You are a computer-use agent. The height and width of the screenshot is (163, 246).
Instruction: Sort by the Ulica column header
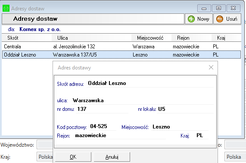click(x=92, y=38)
